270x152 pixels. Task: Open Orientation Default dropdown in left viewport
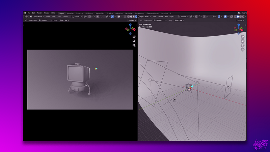pyautogui.click(x=46, y=20)
